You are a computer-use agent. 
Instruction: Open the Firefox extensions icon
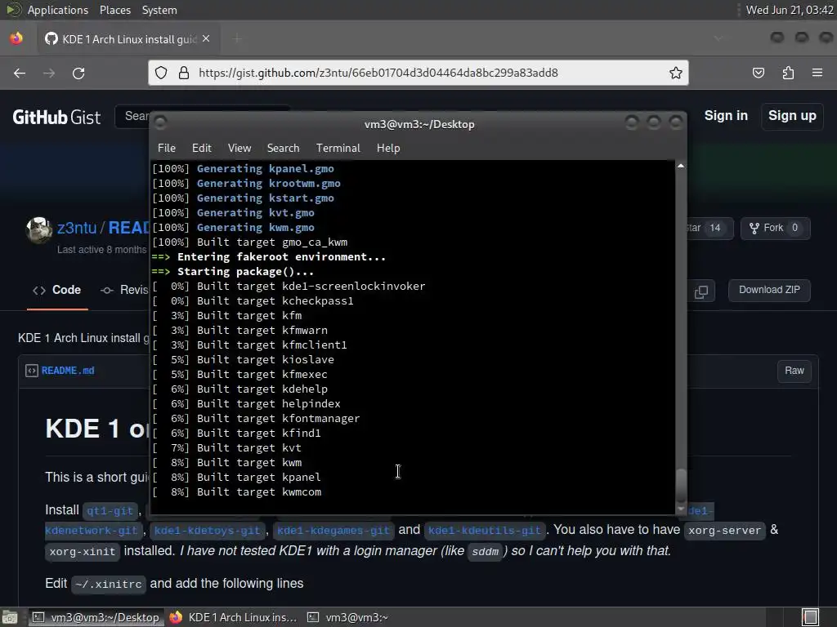click(788, 73)
